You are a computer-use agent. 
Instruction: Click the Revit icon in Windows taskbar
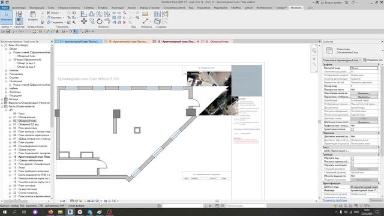pos(70,212)
